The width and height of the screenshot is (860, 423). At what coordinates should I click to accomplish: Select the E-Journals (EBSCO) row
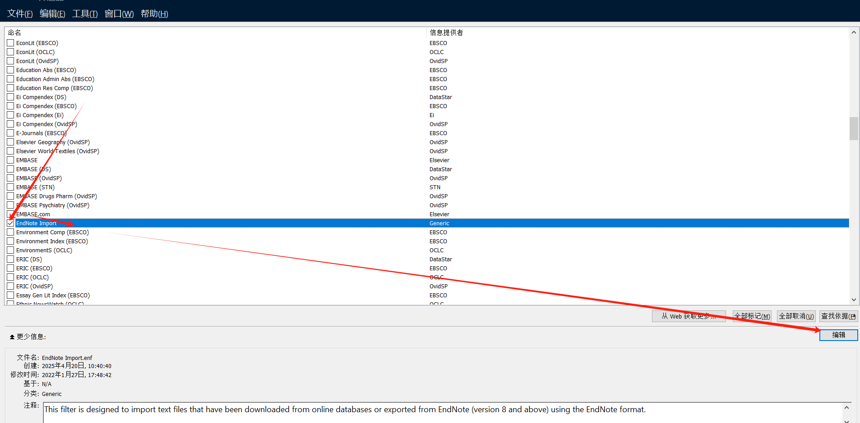(x=427, y=133)
